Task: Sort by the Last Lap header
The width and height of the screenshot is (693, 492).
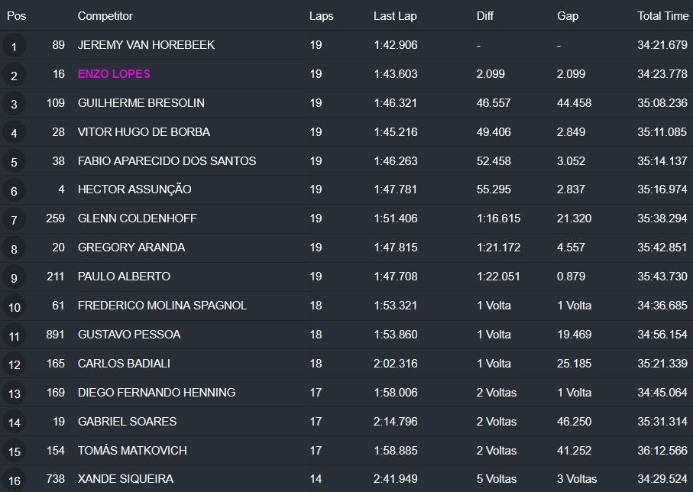Action: (395, 16)
